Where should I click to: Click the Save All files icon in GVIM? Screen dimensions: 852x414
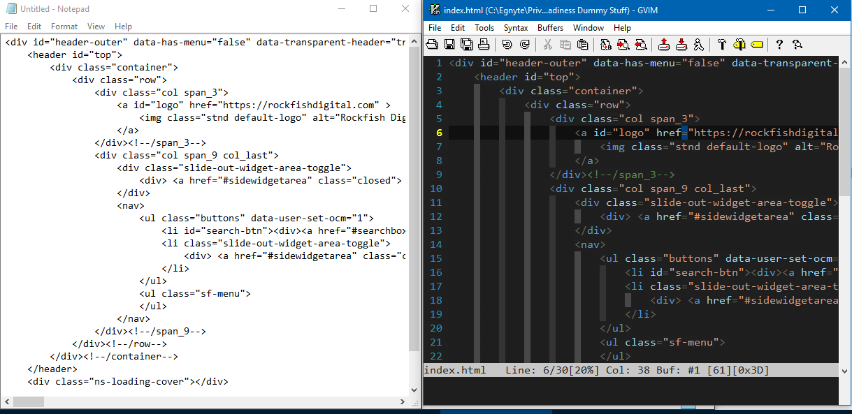(x=466, y=45)
